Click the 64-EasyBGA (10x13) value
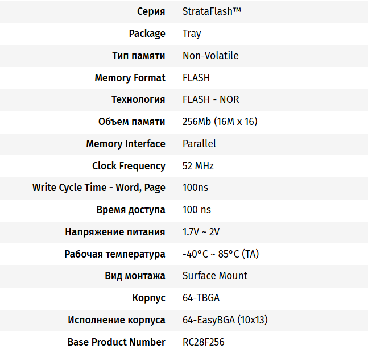 (225, 320)
